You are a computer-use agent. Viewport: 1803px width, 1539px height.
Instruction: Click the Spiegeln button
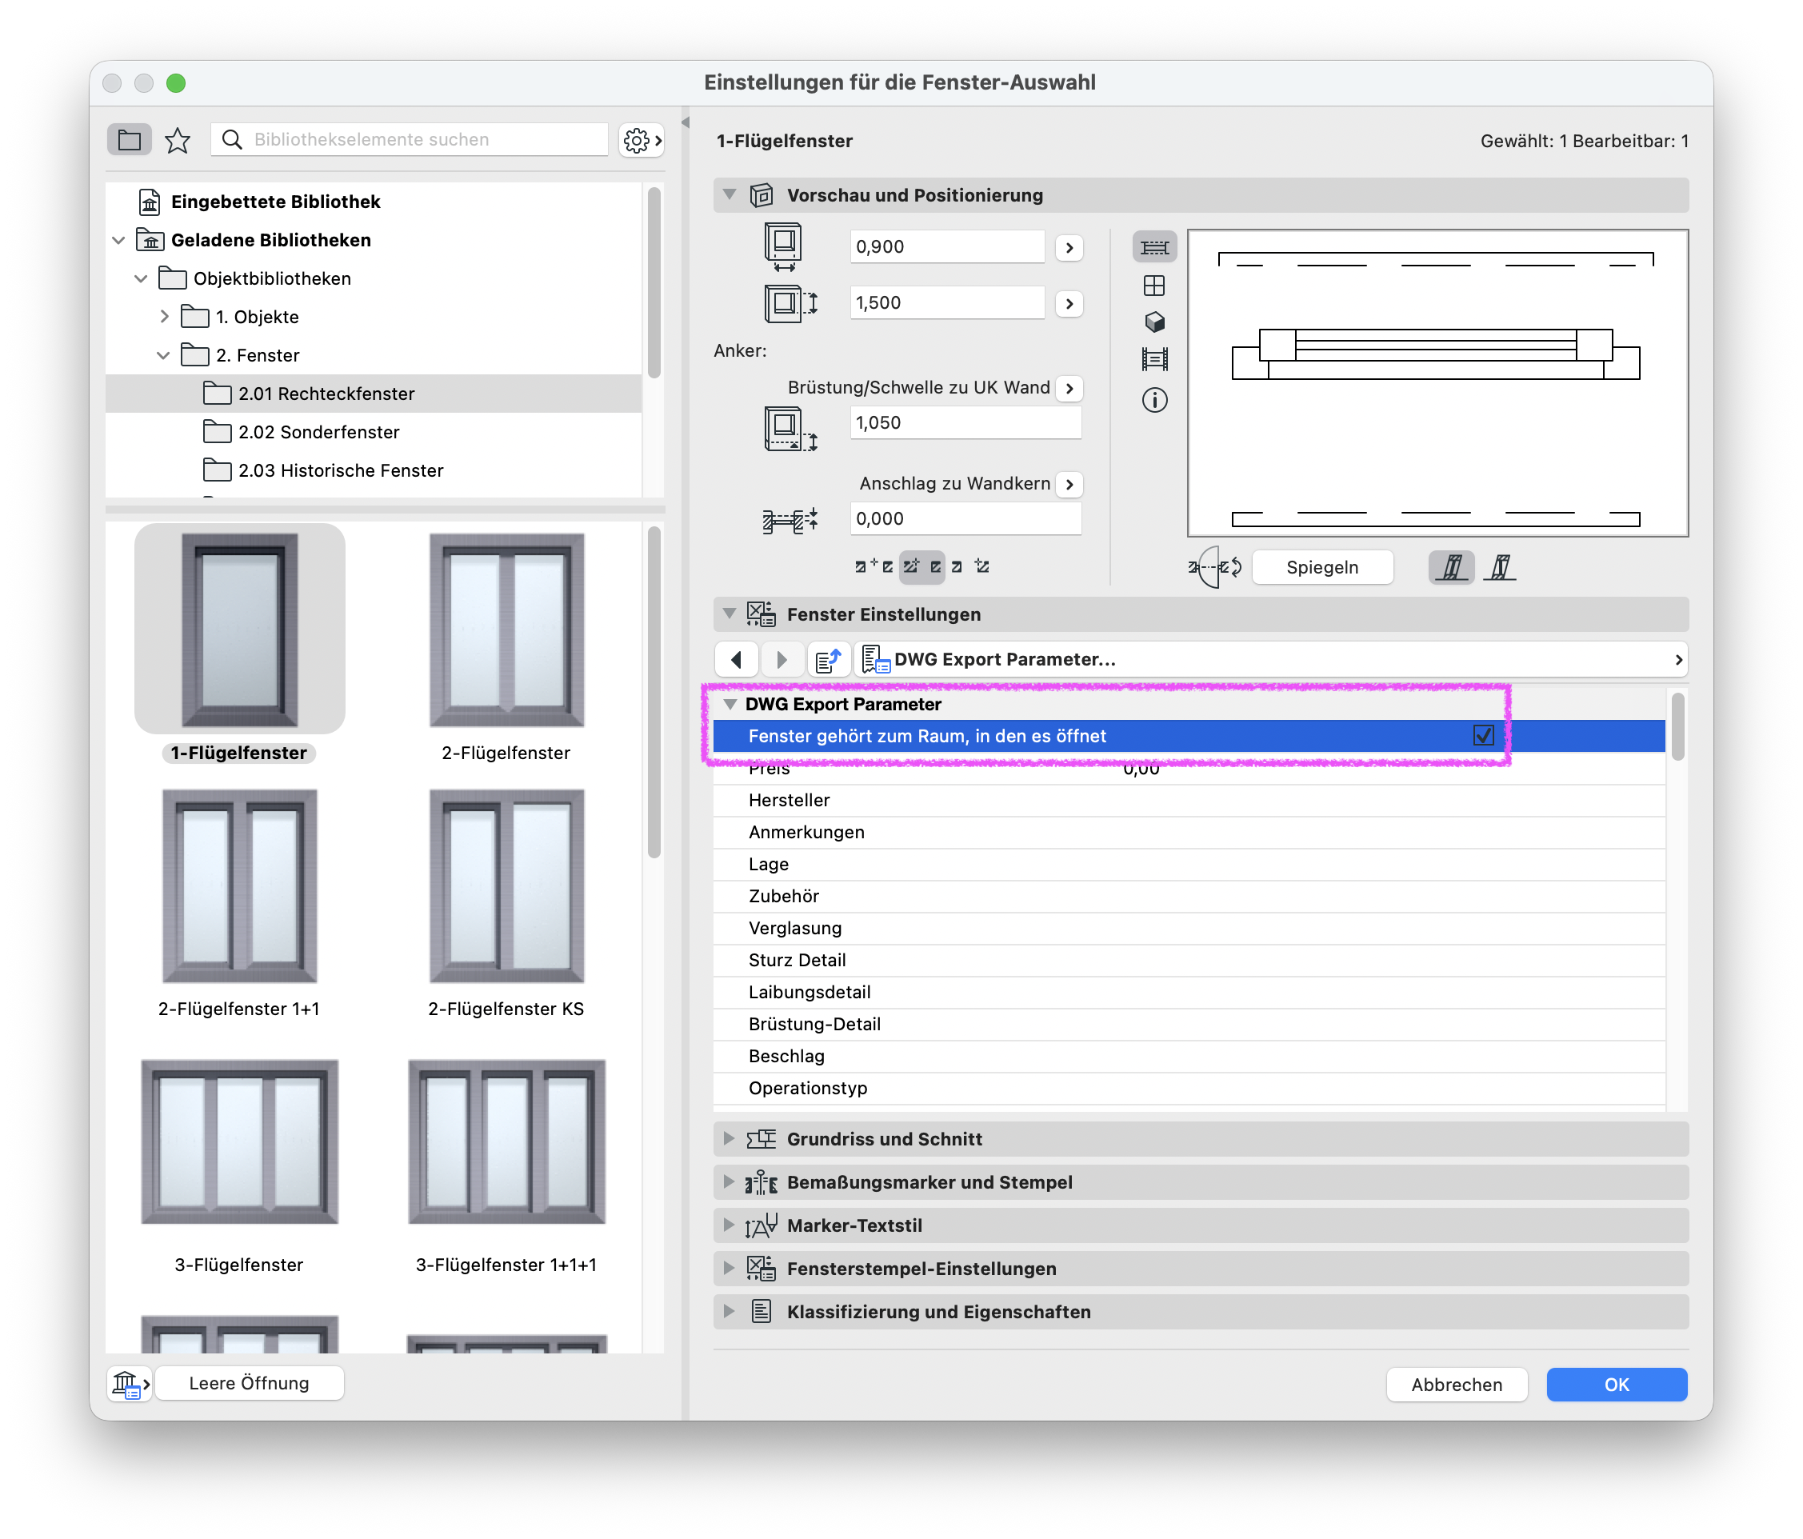pyautogui.click(x=1321, y=567)
